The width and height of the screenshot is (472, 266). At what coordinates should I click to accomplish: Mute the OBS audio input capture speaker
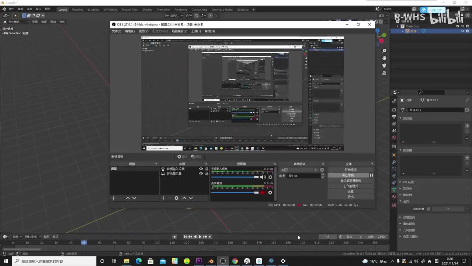[263, 177]
